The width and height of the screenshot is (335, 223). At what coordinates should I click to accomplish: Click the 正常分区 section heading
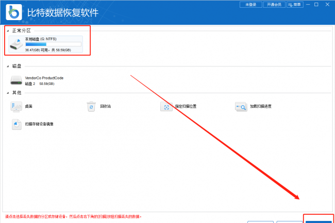click(21, 31)
